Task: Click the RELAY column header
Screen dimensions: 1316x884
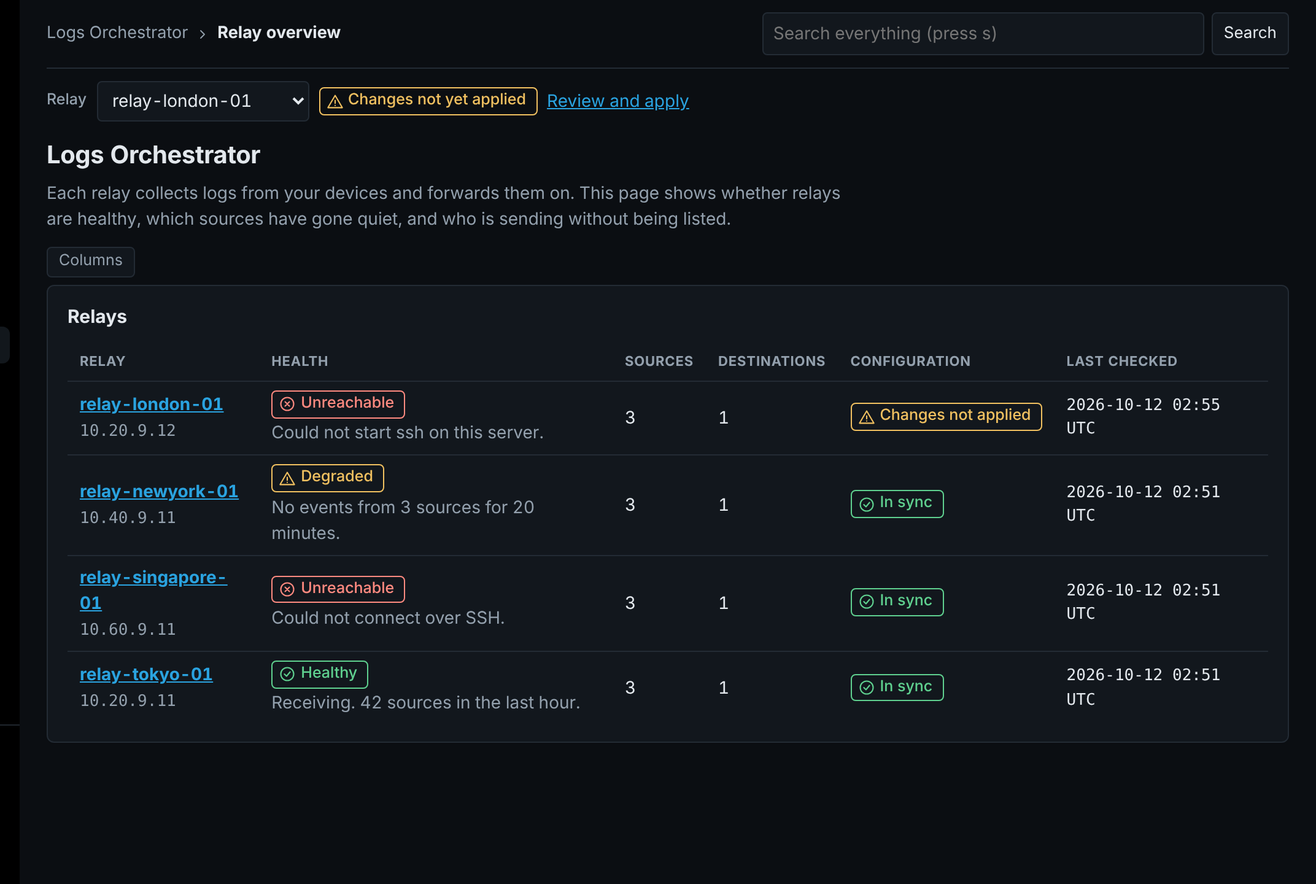Action: point(103,361)
